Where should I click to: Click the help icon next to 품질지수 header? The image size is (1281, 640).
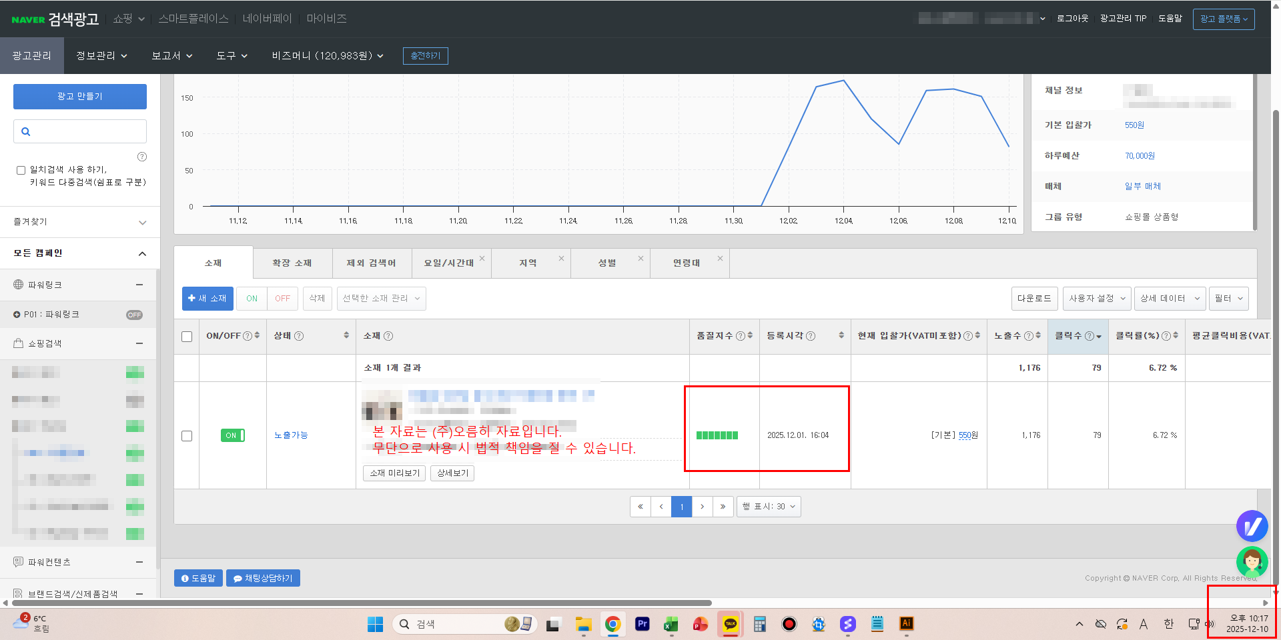click(740, 336)
